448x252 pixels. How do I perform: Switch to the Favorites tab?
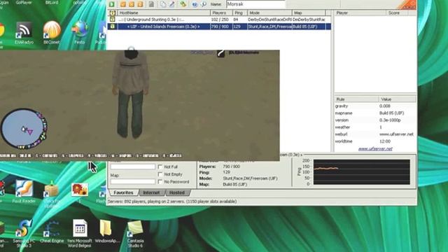pos(123,193)
